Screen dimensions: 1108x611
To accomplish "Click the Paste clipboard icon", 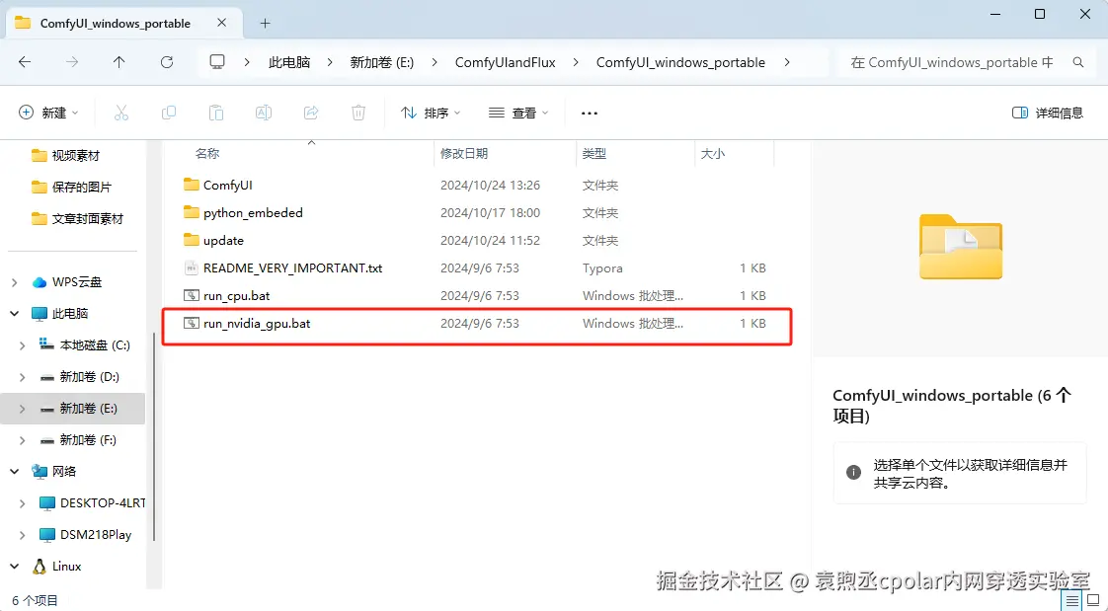I will pyautogui.click(x=216, y=113).
